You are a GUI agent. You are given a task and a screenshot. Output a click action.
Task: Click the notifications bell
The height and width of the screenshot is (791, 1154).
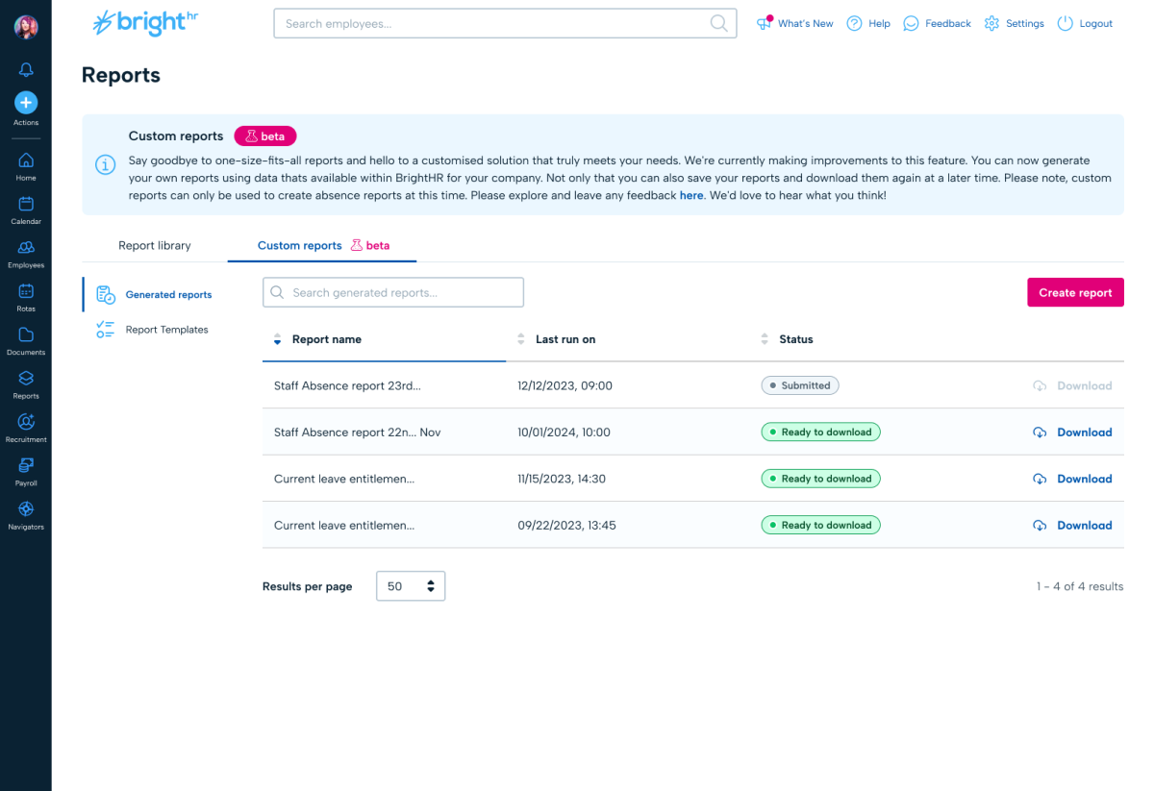[x=26, y=68]
